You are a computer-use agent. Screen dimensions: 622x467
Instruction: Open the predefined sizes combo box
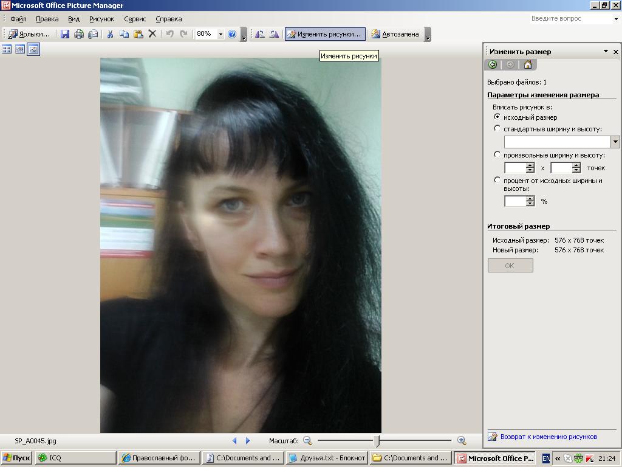point(615,142)
